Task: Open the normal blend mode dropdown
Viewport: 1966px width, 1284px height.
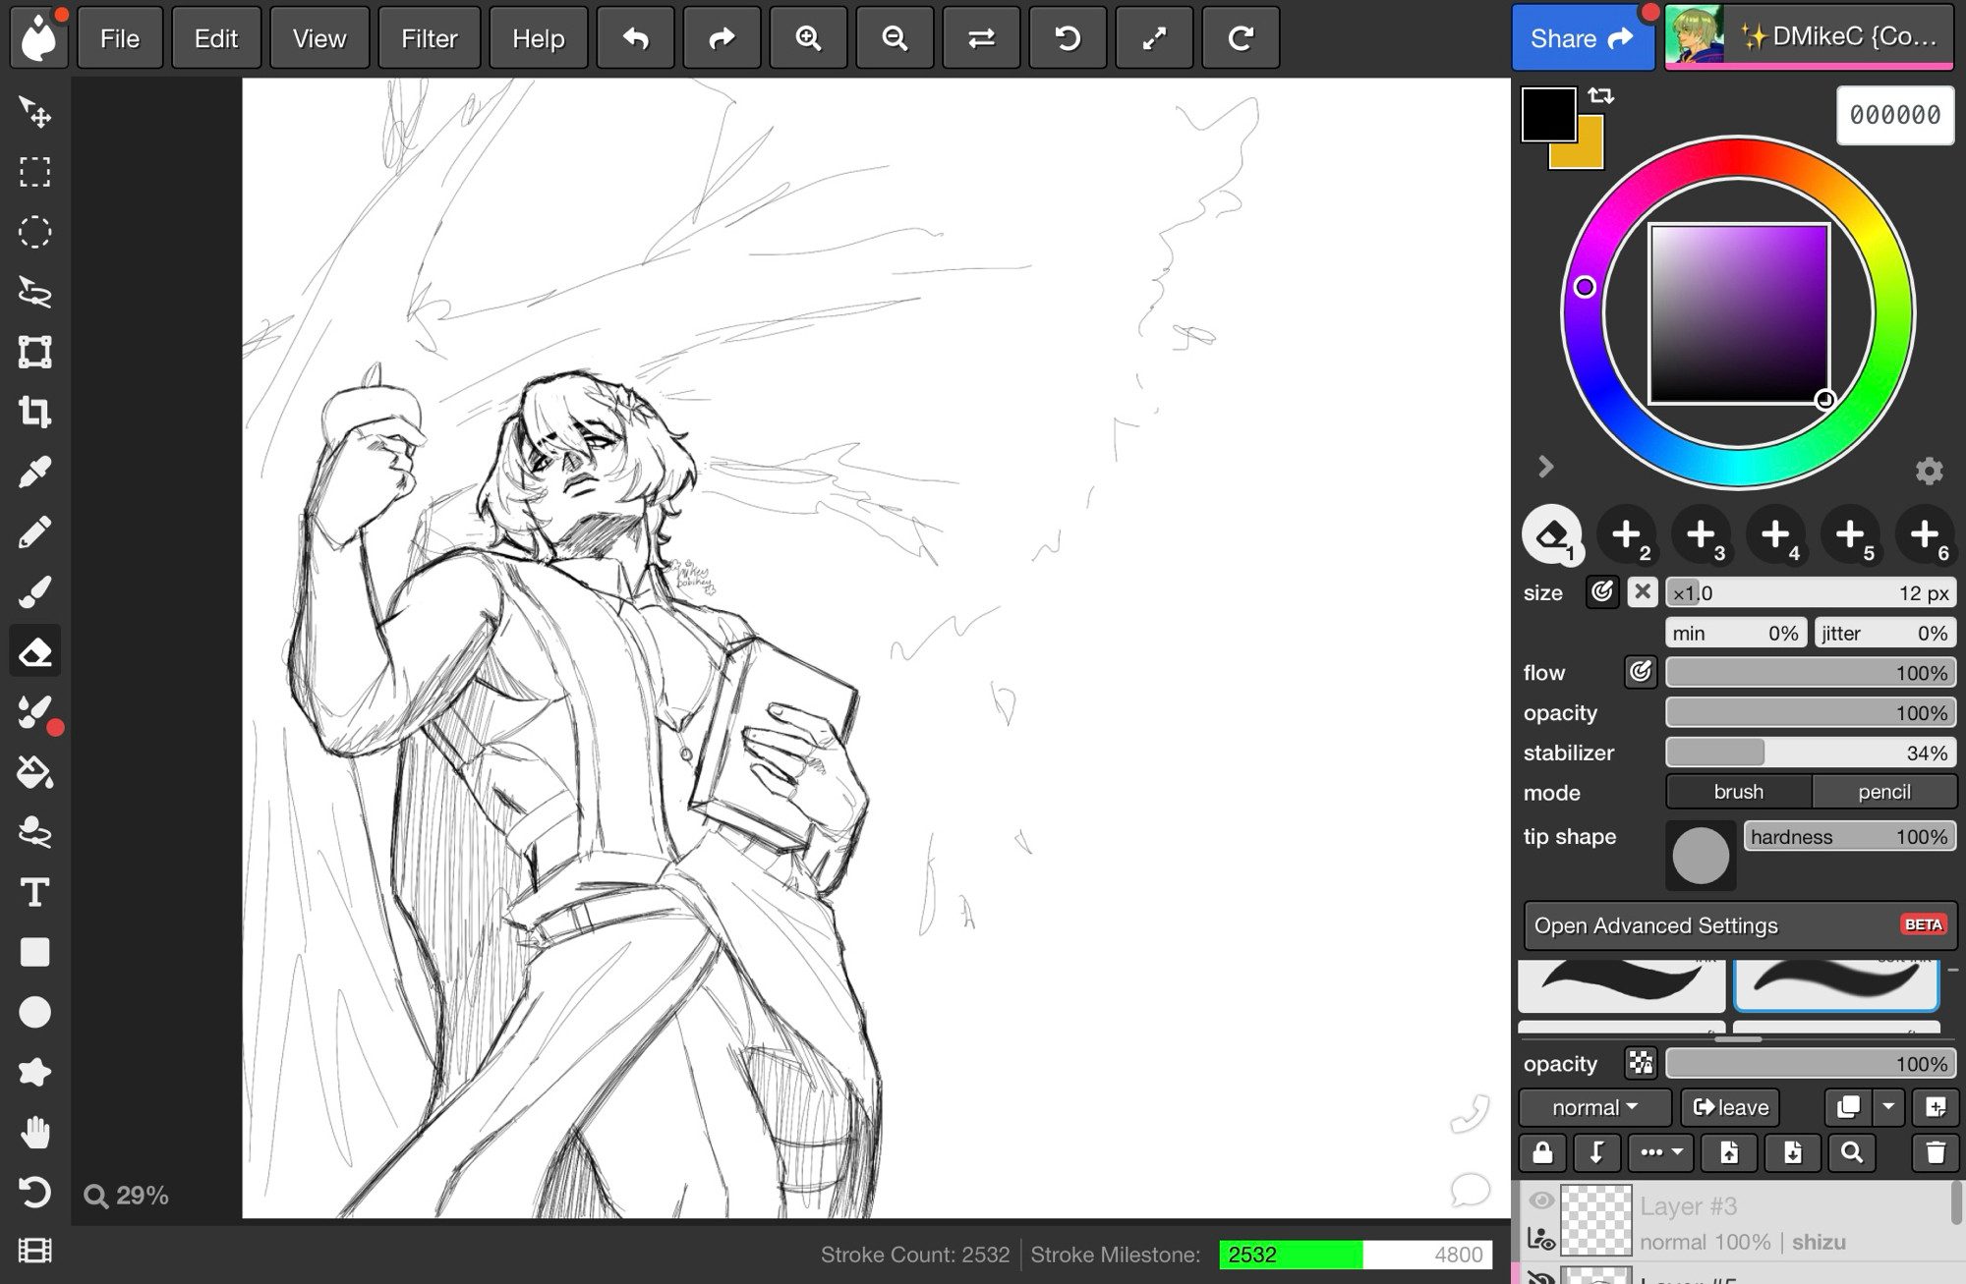Action: coord(1594,1107)
